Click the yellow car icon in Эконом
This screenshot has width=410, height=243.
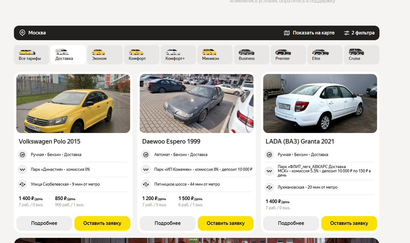point(99,52)
